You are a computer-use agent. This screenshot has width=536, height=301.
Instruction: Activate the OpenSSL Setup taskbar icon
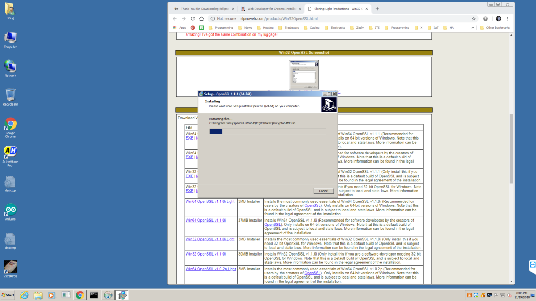122,295
